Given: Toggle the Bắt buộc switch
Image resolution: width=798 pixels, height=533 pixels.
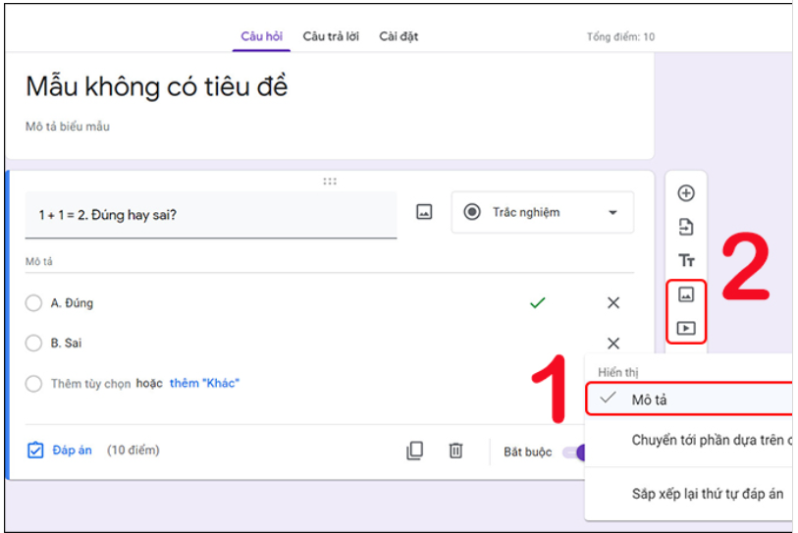Looking at the screenshot, I should 574,453.
